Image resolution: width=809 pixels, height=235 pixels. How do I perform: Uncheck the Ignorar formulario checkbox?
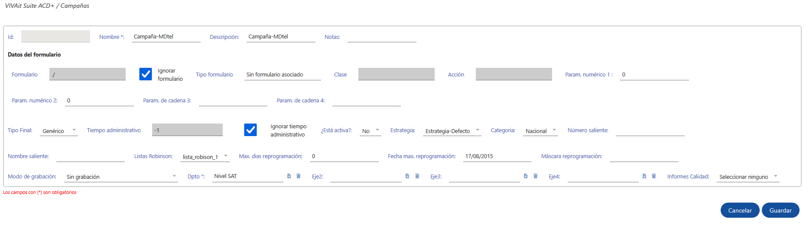pos(146,74)
